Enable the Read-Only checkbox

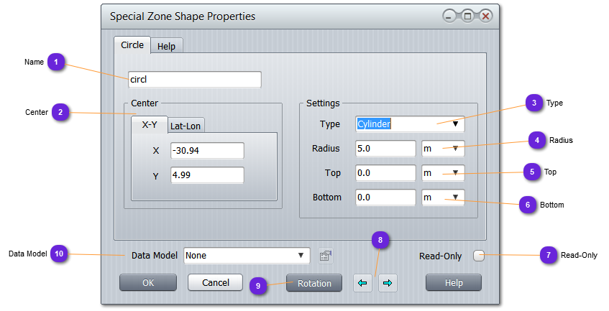pos(479,256)
